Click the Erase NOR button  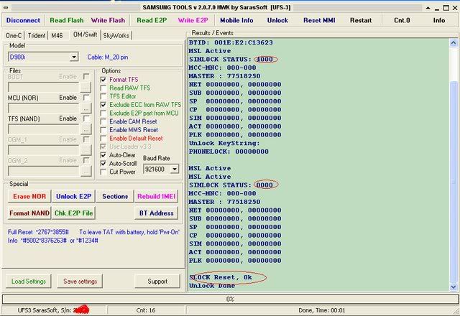tap(29, 196)
